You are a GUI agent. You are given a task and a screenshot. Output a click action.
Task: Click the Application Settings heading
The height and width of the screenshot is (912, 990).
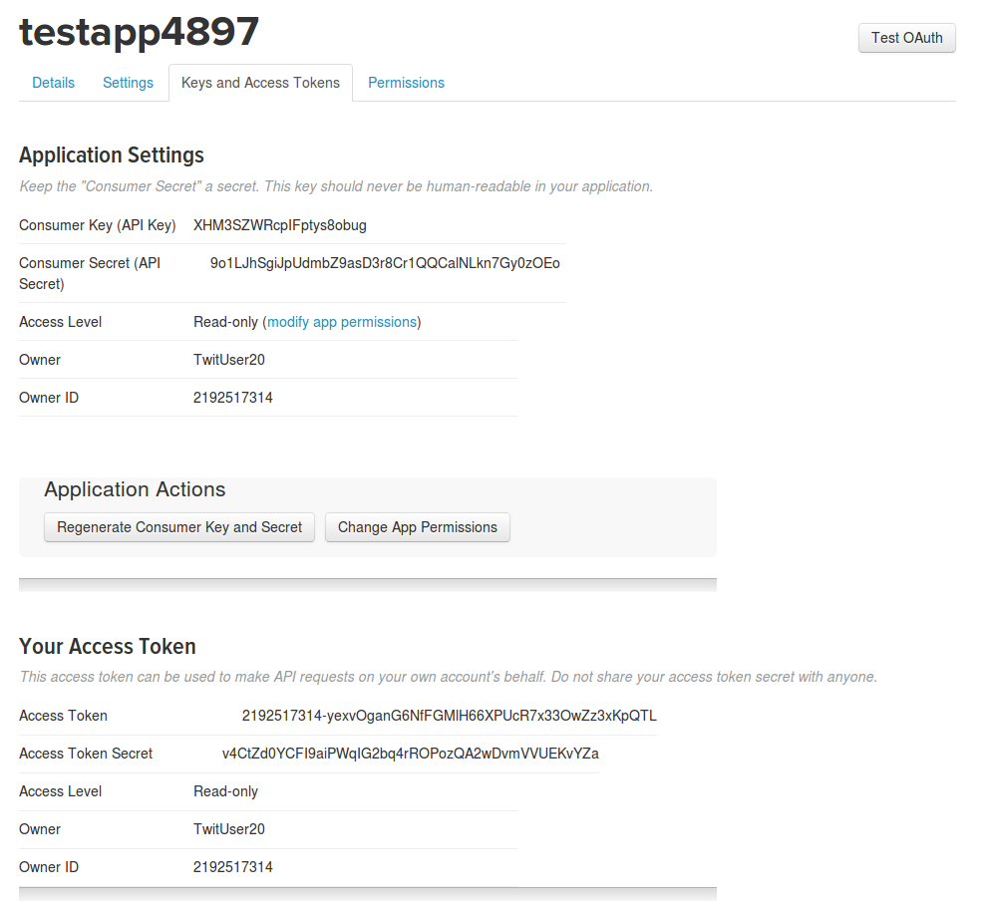click(111, 155)
